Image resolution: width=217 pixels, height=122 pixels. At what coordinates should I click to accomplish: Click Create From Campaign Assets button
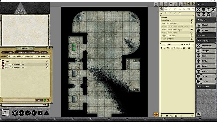point(27,52)
